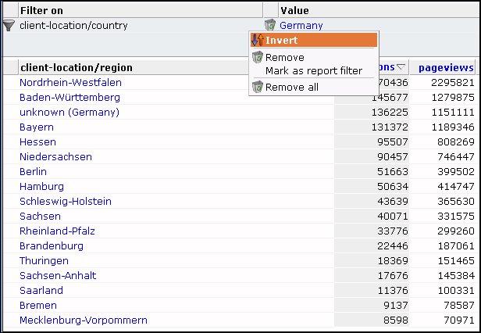Click sessions value 18369
The image size is (481, 333).
393,260
